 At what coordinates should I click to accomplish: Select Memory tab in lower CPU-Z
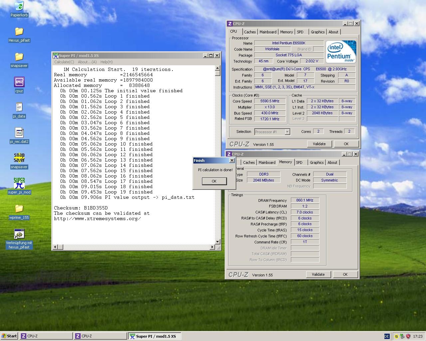coord(286,162)
